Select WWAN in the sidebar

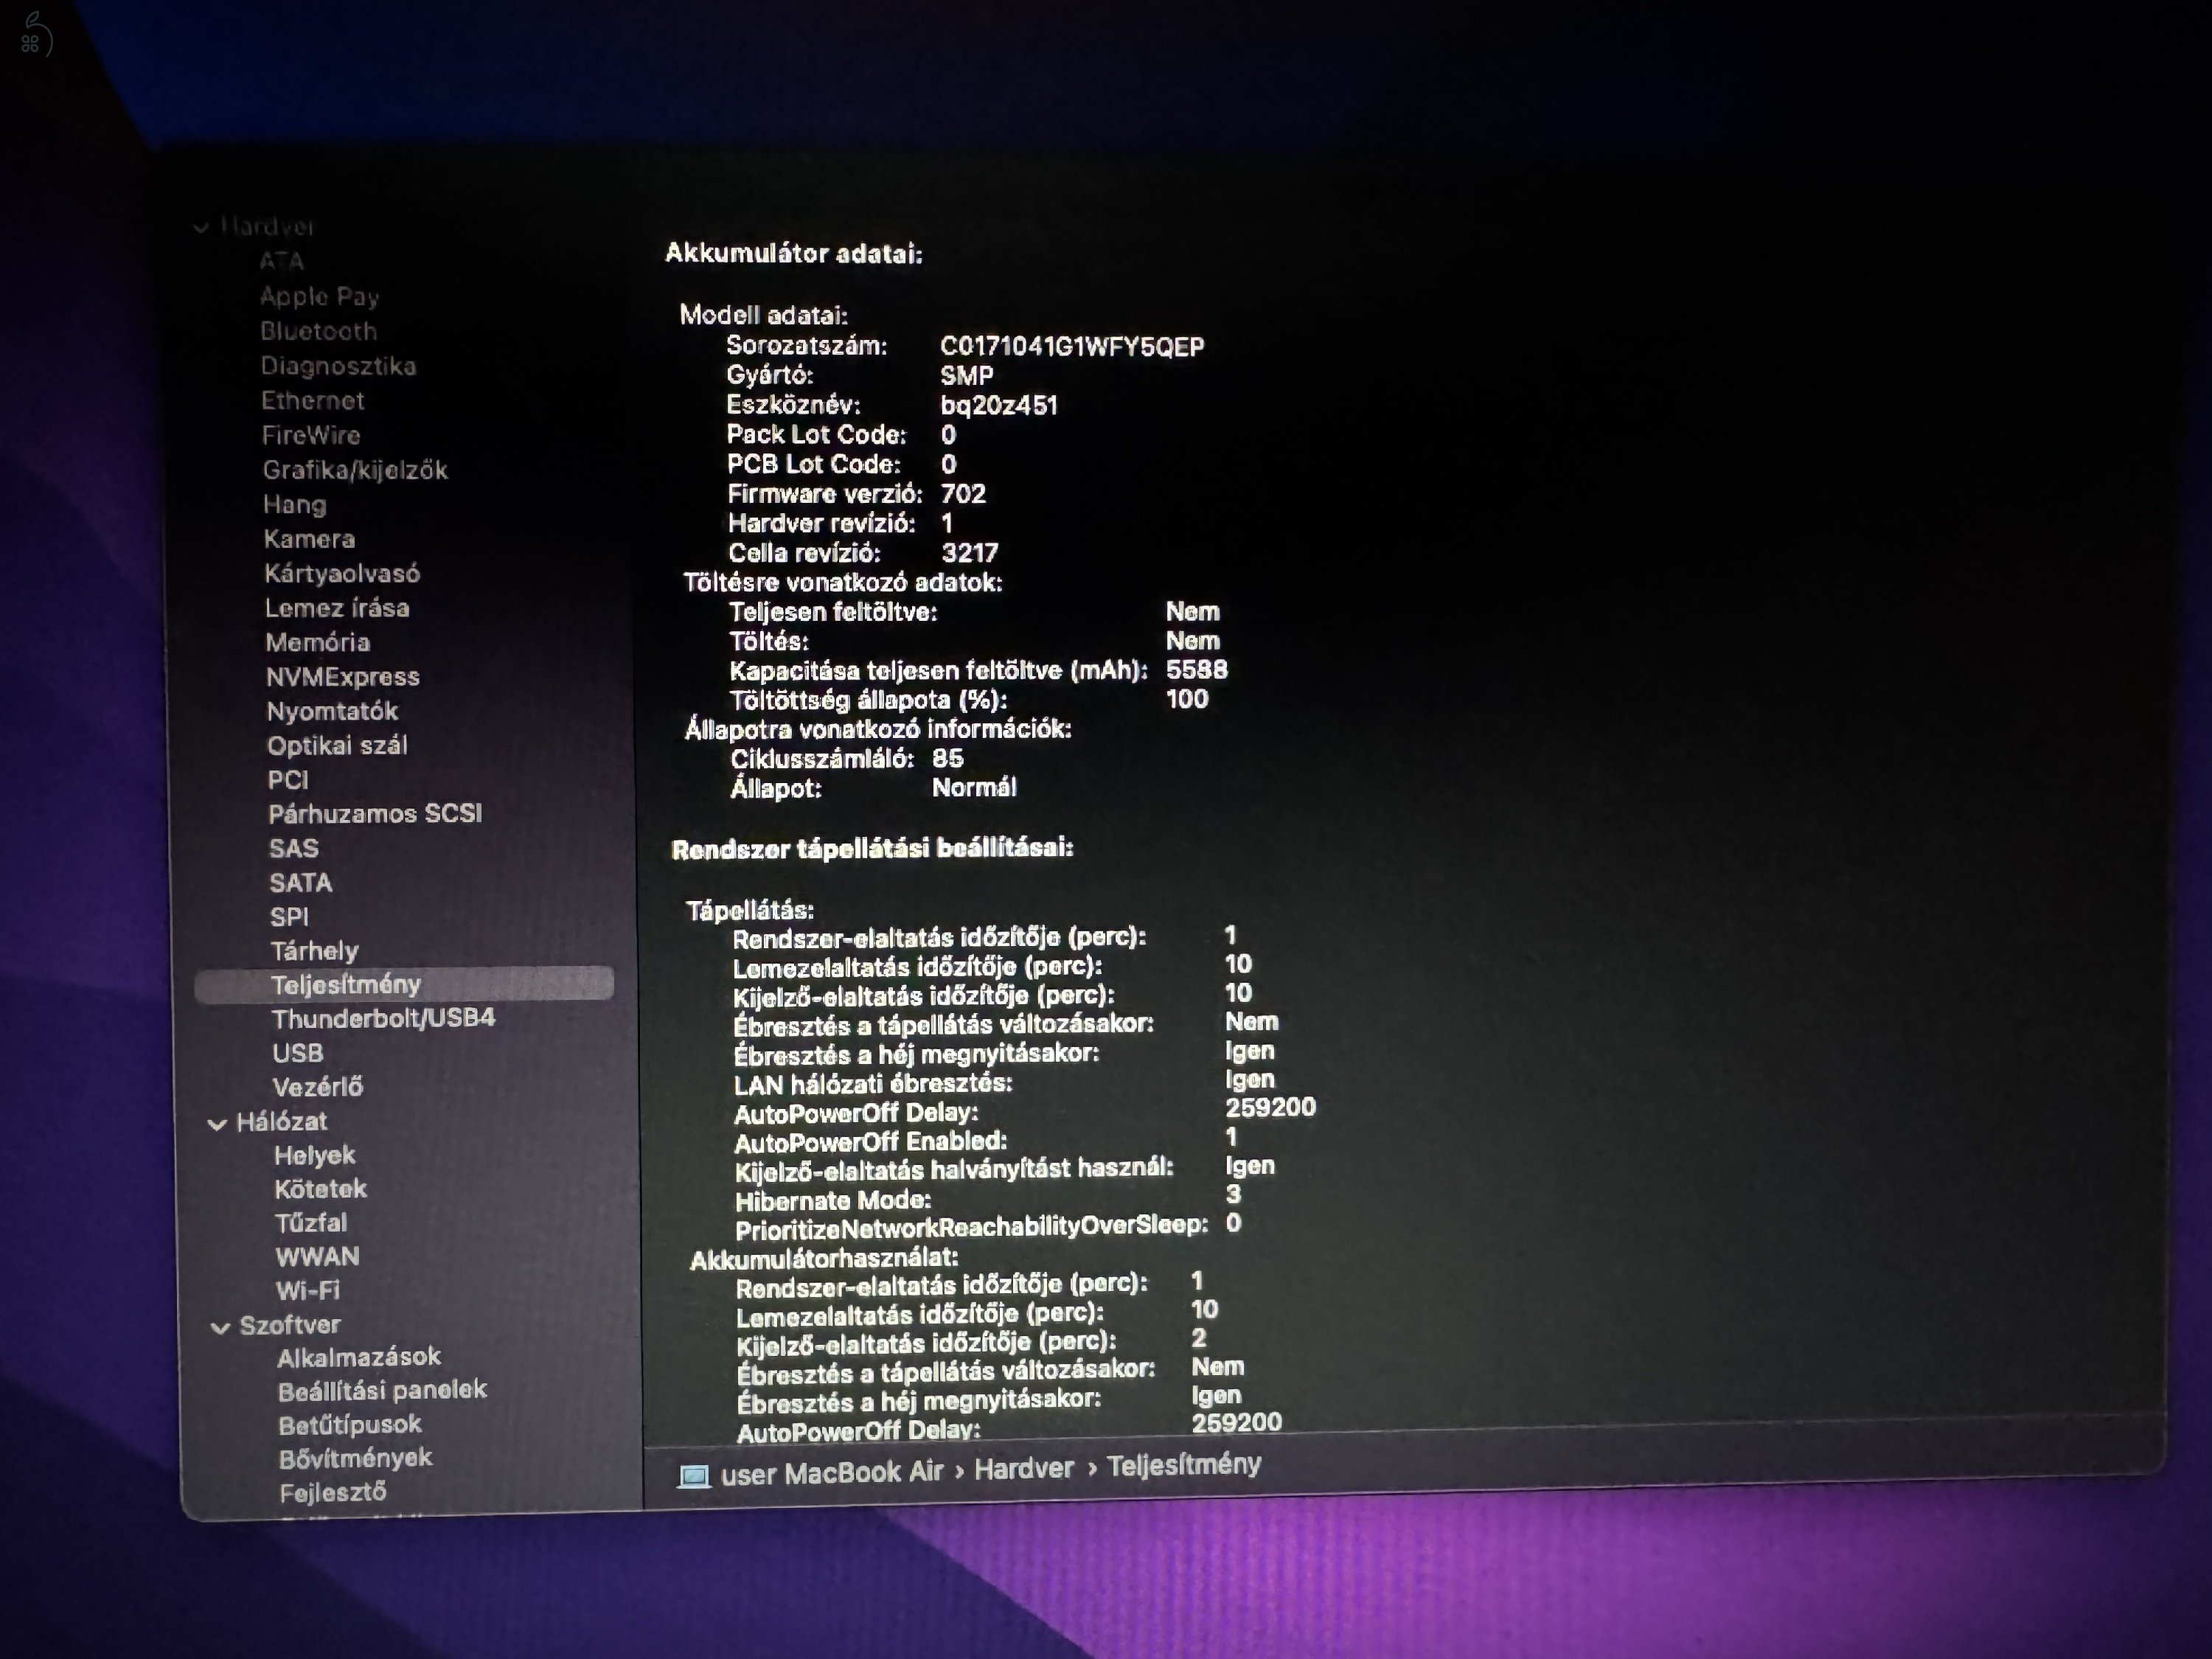[317, 1257]
